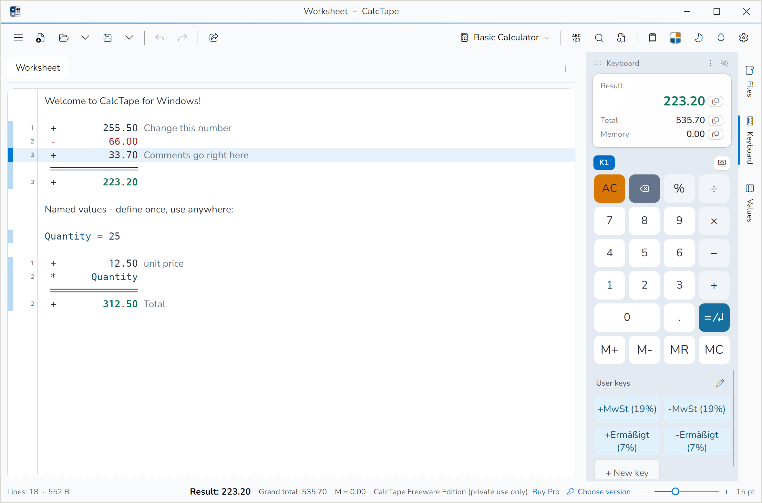Screen dimensions: 762x503
Task: Open the Keyboard side panel tab
Action: [750, 140]
